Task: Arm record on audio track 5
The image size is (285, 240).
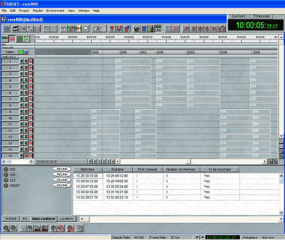Action: (x=31, y=87)
